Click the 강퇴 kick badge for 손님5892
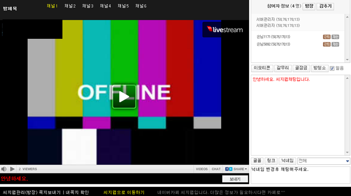Screen dimensions: 351x196 326,44
